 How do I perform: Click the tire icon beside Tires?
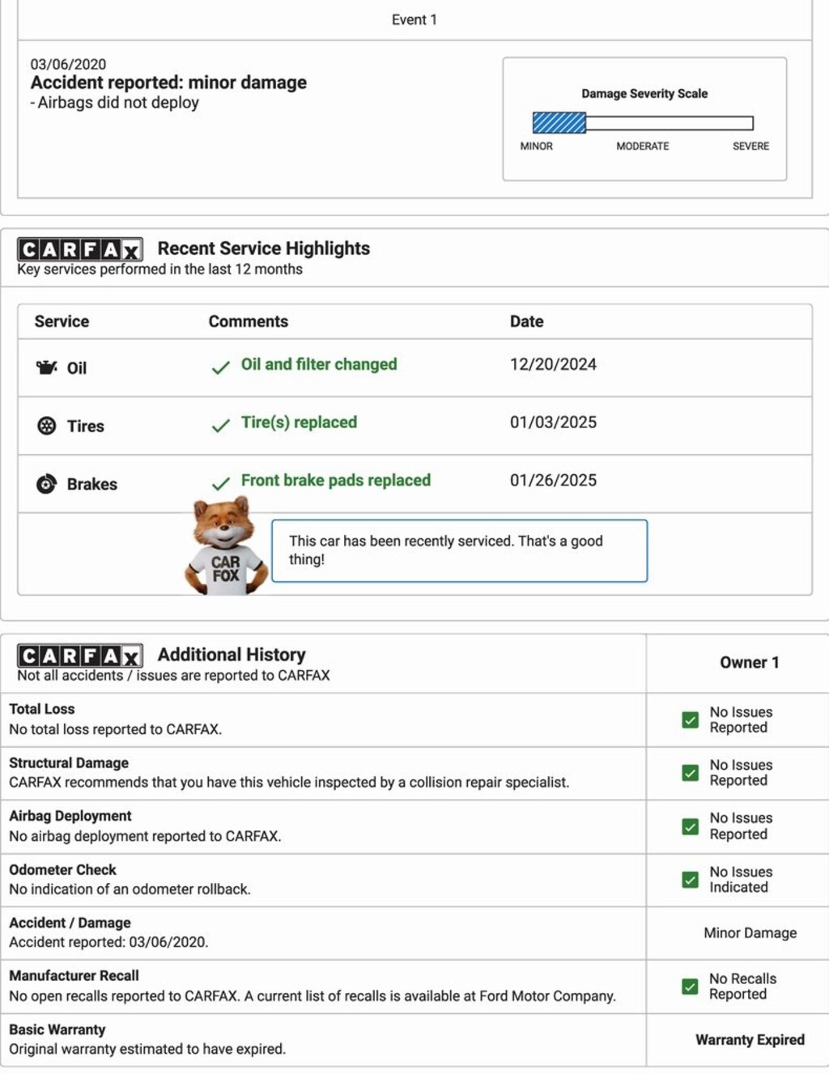point(47,426)
